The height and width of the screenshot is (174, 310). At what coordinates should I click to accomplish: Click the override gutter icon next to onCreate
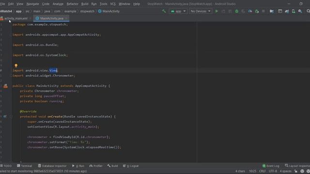(5, 116)
